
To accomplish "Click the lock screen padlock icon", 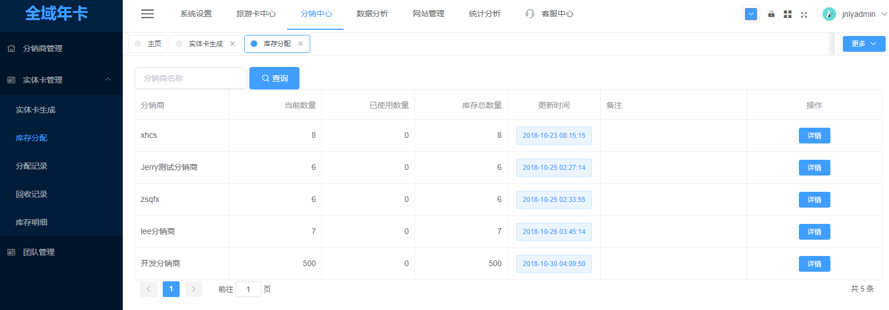I will coord(771,14).
